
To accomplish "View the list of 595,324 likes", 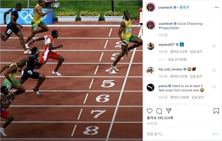I will pyautogui.click(x=160, y=118).
